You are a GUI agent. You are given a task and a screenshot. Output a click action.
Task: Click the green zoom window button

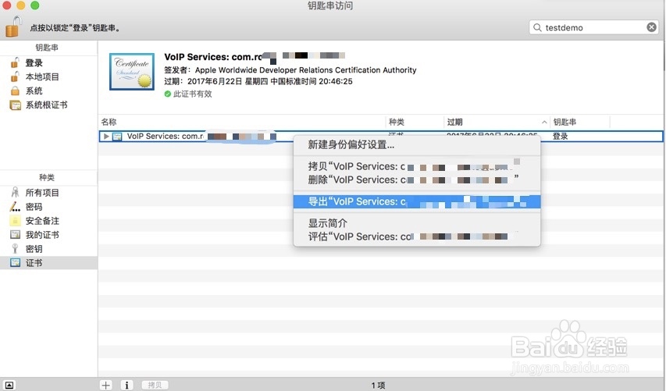coord(35,5)
